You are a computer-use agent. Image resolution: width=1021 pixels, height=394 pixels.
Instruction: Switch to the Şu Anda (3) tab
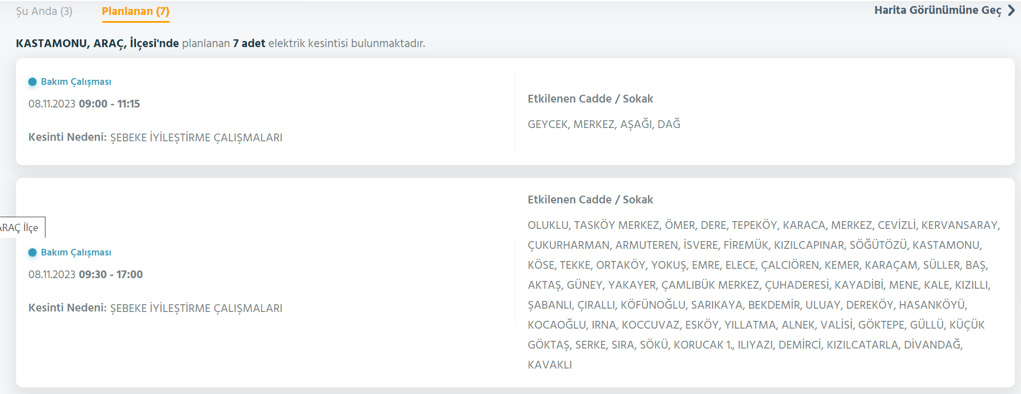tap(44, 11)
